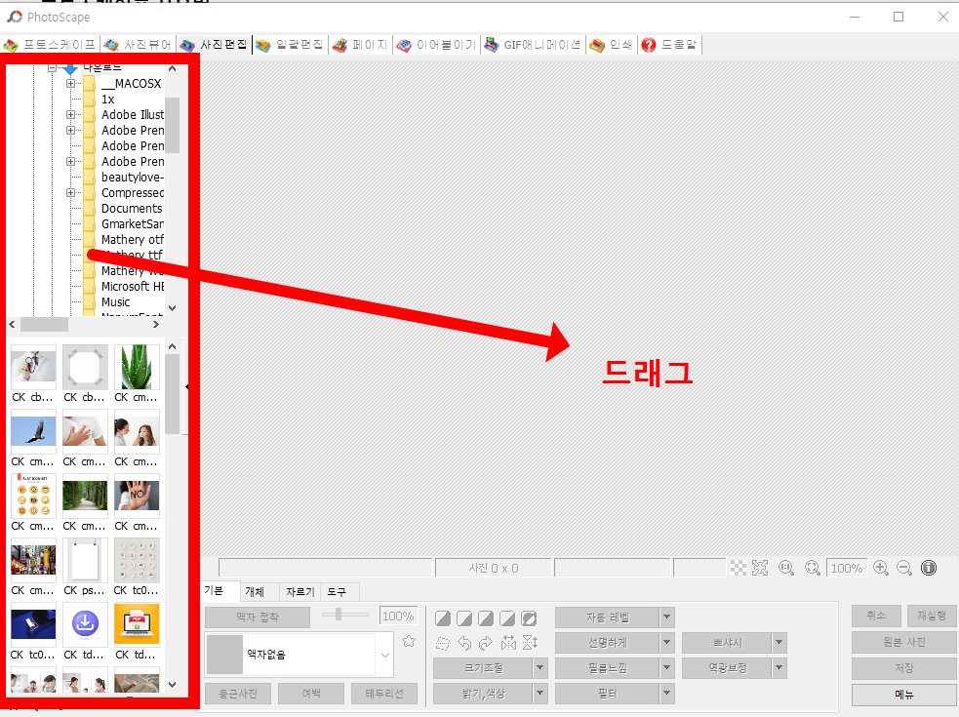Viewport: 959px width, 717px height.
Task: Select the Music folder in the folder tree
Action: 117,301
